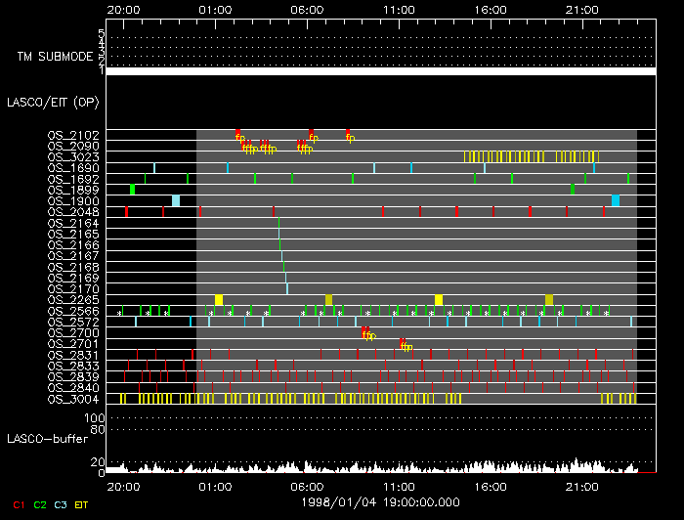
Task: Click the buffer axis value 100
Action: (x=95, y=418)
